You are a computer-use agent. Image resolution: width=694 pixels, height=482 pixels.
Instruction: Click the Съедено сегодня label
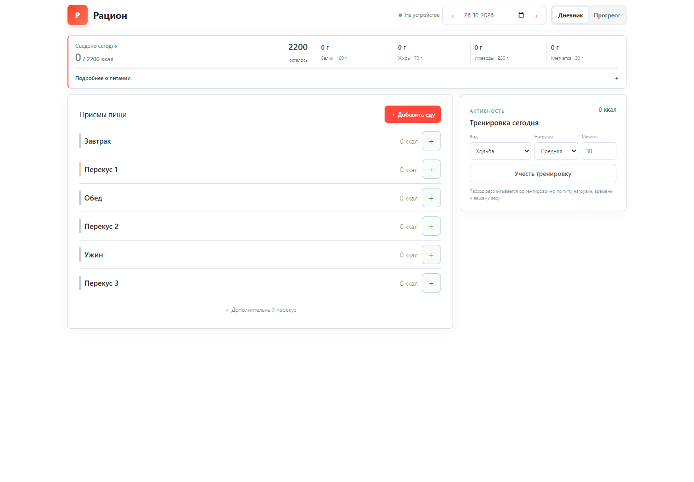[96, 46]
